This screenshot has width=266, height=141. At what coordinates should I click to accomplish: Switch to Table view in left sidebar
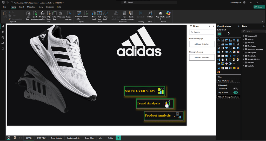click(3, 32)
